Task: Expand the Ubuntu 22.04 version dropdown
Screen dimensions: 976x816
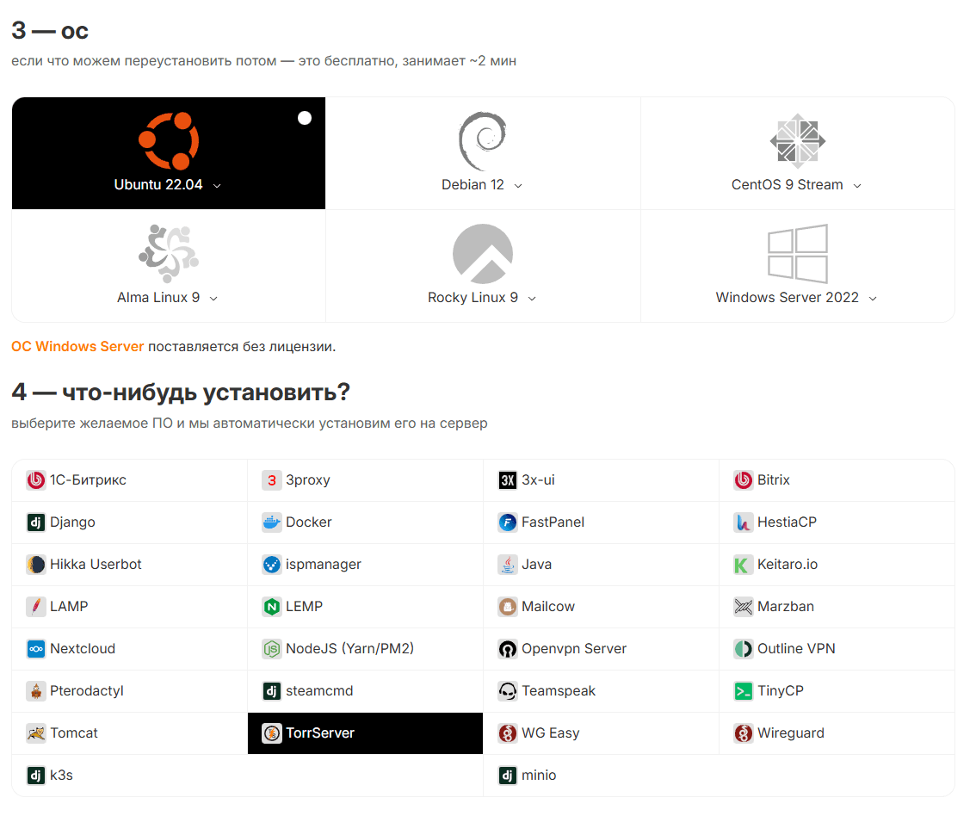Action: point(217,186)
